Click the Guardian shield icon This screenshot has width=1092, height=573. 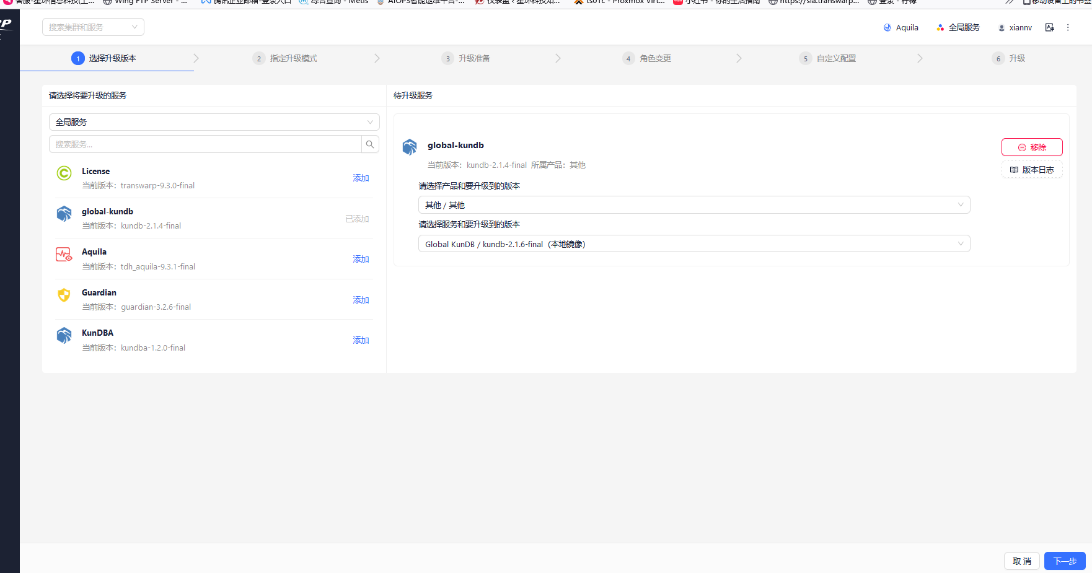pyautogui.click(x=64, y=295)
